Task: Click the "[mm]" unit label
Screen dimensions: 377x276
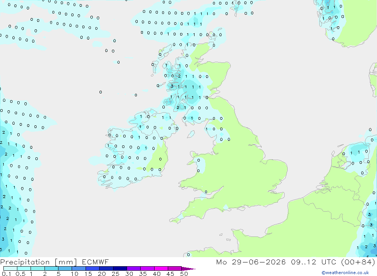Action: pos(66,262)
